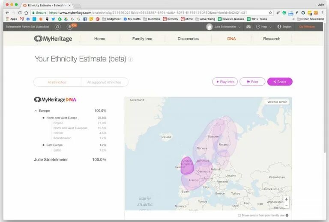Open the Reviews Queues bookmark

pos(231,19)
